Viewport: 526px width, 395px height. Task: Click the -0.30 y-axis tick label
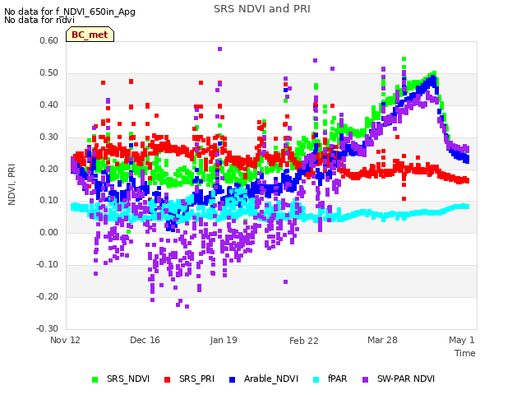click(48, 328)
